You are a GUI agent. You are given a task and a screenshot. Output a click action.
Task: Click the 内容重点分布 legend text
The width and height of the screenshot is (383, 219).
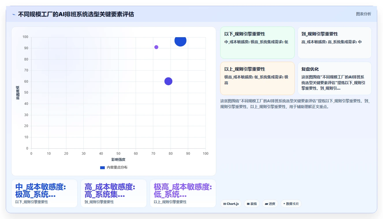(117, 167)
